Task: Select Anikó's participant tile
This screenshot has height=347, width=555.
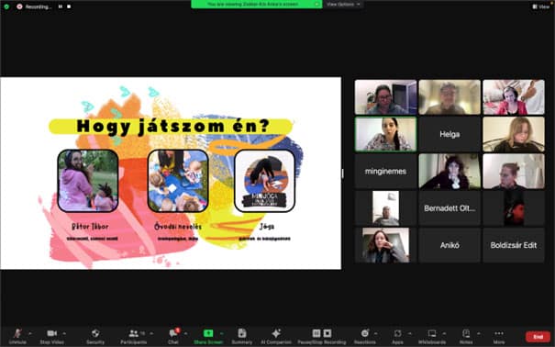Action: pyautogui.click(x=450, y=245)
